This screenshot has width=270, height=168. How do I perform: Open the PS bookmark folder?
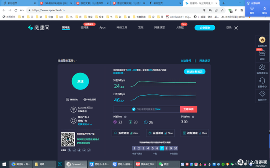[x=69, y=17]
